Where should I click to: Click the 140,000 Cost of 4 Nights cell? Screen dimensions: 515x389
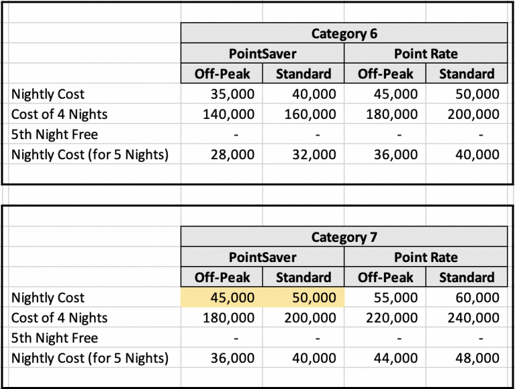point(222,114)
